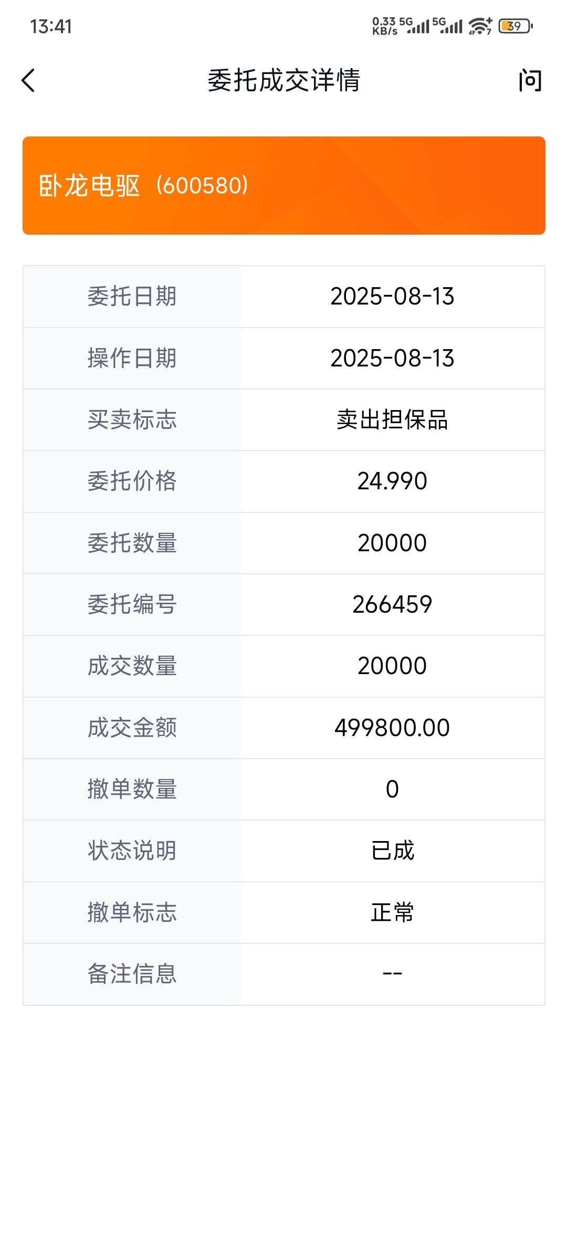Tap the battery indicator in status bar

click(x=516, y=26)
